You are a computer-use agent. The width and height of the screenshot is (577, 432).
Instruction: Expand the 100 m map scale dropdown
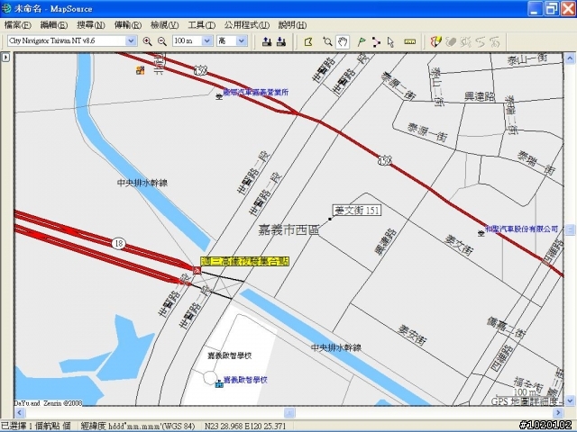[x=206, y=40]
